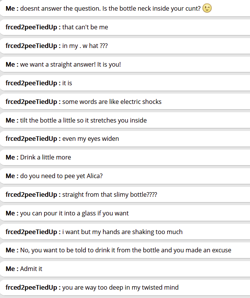250x298 pixels.
Task: Select the "straight from that slimy bottle????" message
Action: click(109, 194)
